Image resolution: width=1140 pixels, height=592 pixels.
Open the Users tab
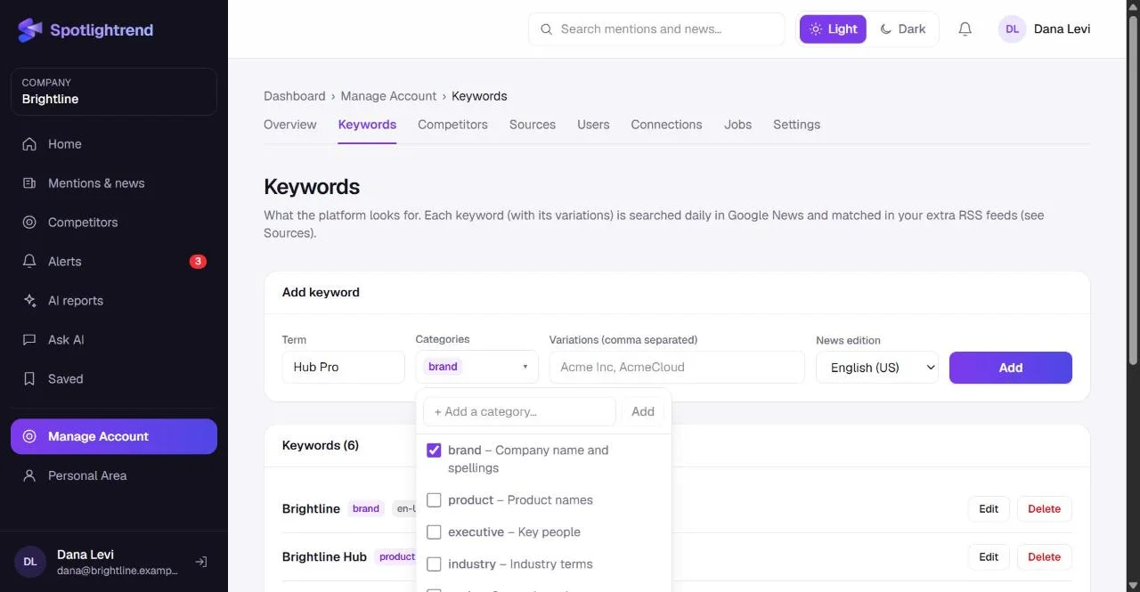tap(593, 125)
